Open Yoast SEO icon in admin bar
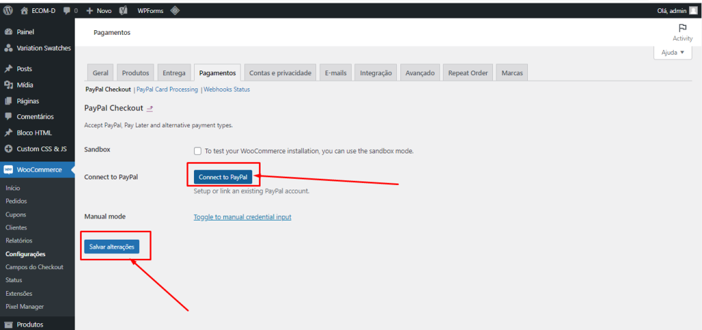The height and width of the screenshot is (330, 702). pos(124,10)
